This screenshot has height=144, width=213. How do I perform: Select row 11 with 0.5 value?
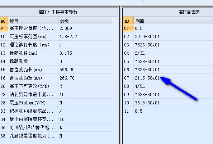point(168,111)
